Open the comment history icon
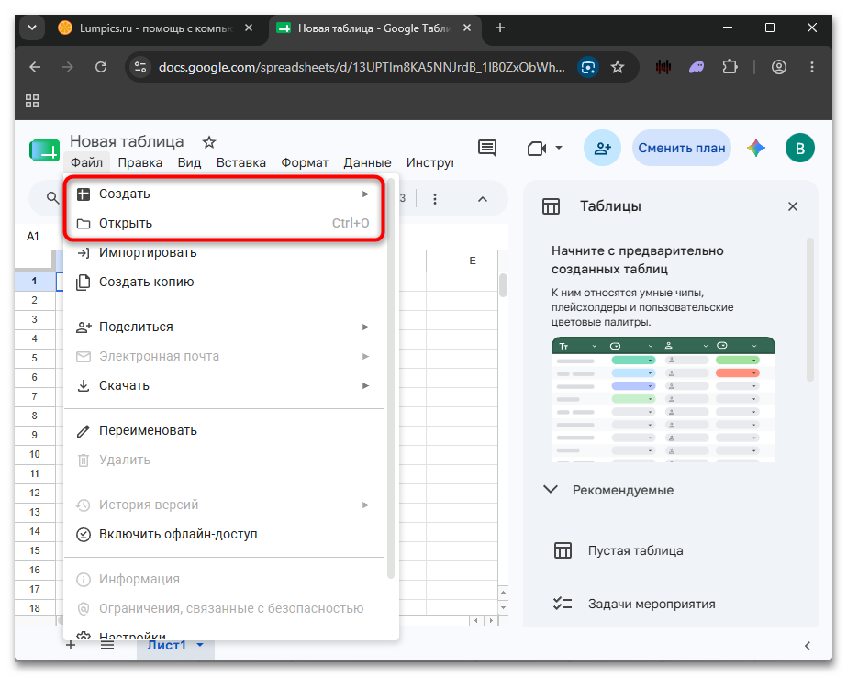 tap(487, 148)
